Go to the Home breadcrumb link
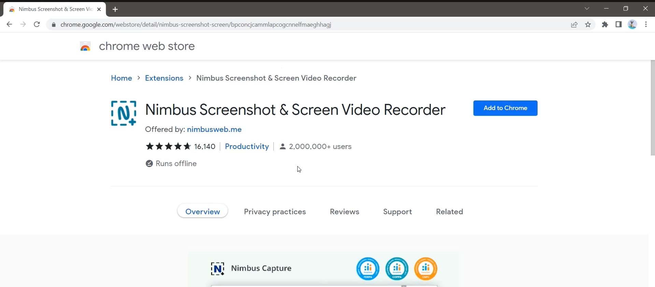The height and width of the screenshot is (287, 655). [x=122, y=78]
